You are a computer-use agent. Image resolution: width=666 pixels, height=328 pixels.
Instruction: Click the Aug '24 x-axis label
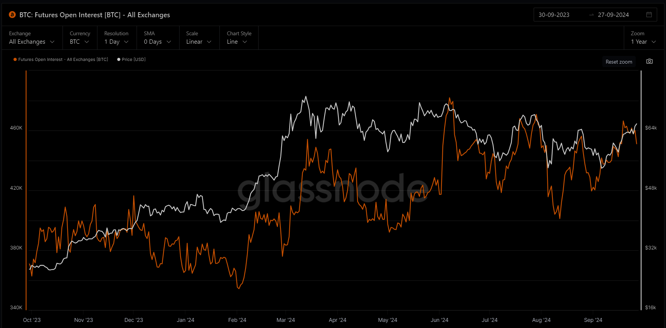pos(541,320)
